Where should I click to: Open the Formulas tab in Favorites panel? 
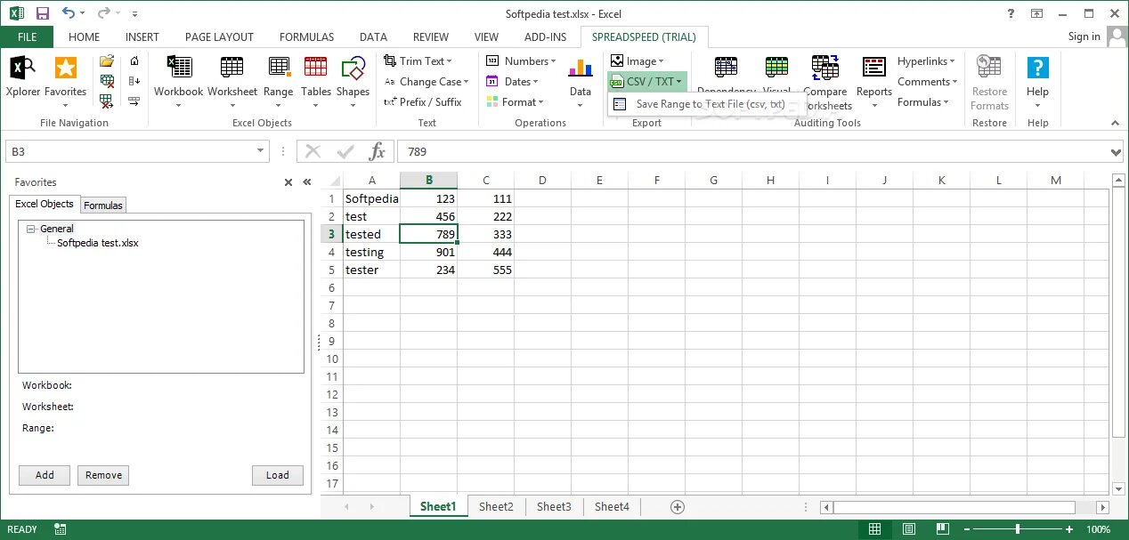[103, 206]
